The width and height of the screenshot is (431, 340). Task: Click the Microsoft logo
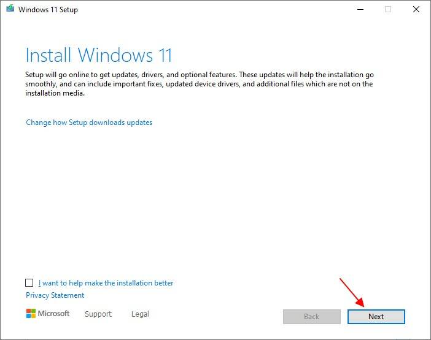click(x=48, y=314)
